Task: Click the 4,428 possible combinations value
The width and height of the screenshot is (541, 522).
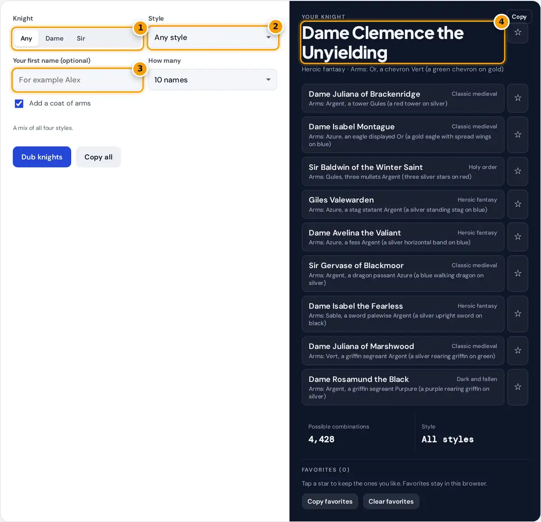Action: point(321,439)
